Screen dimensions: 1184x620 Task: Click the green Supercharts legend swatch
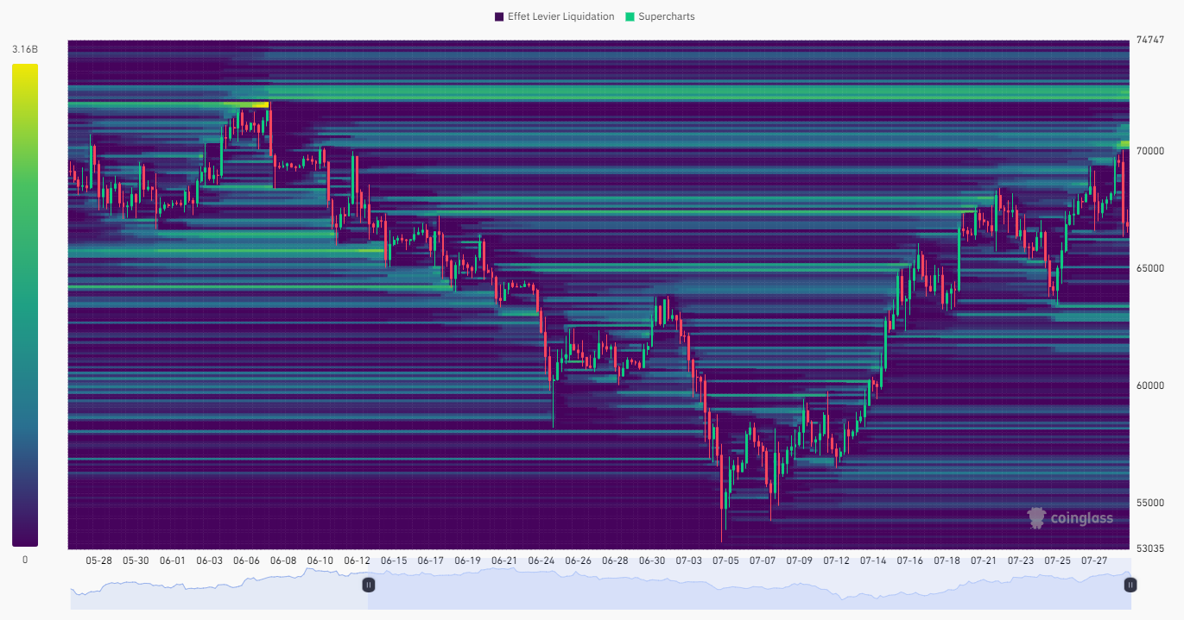point(630,16)
